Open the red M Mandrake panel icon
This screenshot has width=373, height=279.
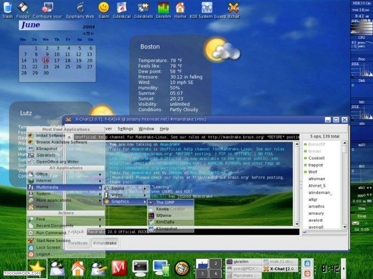[x=119, y=268]
